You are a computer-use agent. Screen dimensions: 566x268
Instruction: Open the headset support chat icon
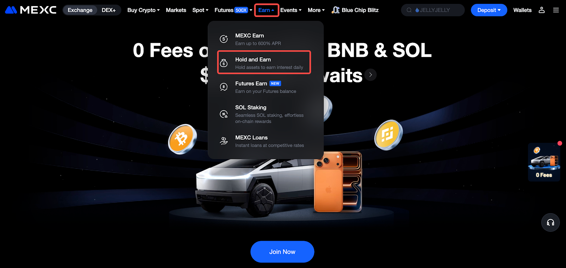550,222
